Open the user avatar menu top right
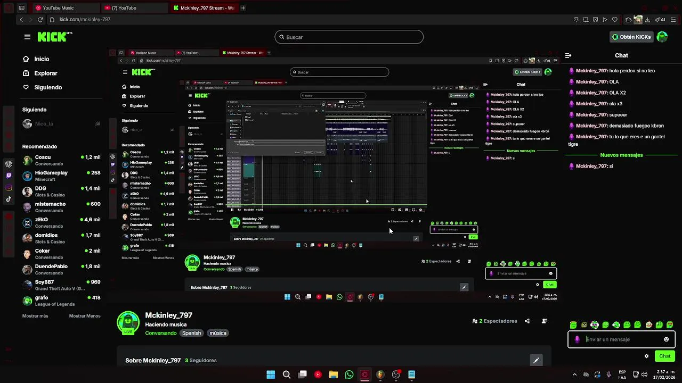The width and height of the screenshot is (682, 383). coord(662,37)
